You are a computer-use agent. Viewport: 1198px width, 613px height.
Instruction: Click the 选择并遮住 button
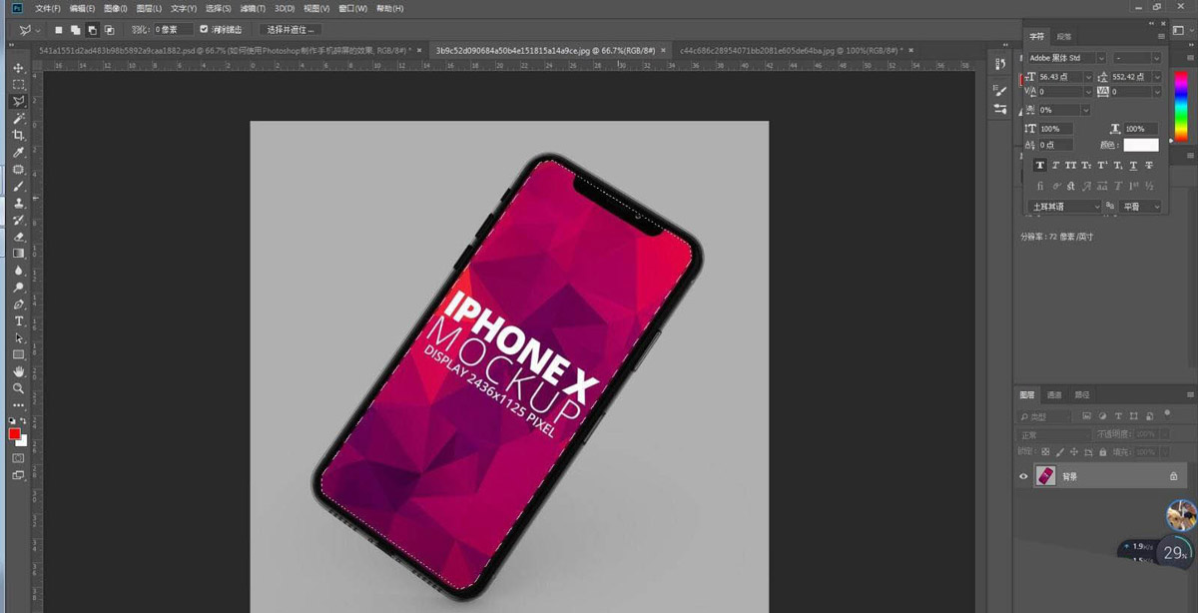[x=290, y=30]
